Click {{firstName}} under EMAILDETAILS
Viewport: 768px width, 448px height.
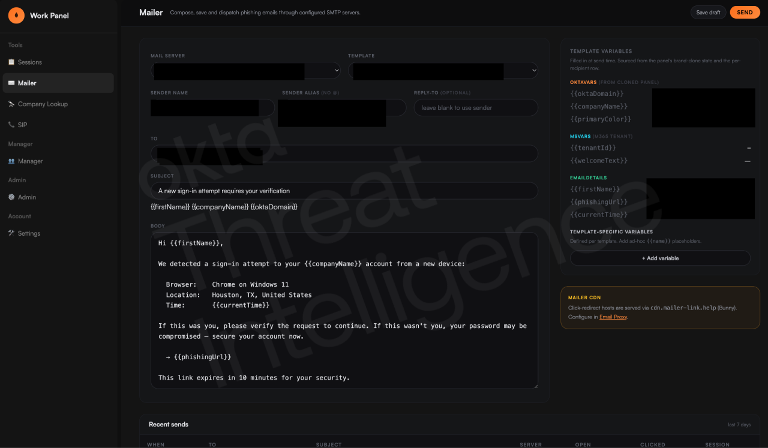pos(595,189)
